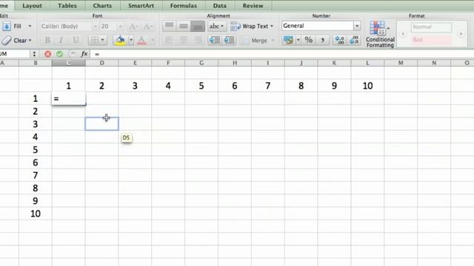This screenshot has height=266, width=474.
Task: Align text to top
Action: pyautogui.click(x=170, y=27)
